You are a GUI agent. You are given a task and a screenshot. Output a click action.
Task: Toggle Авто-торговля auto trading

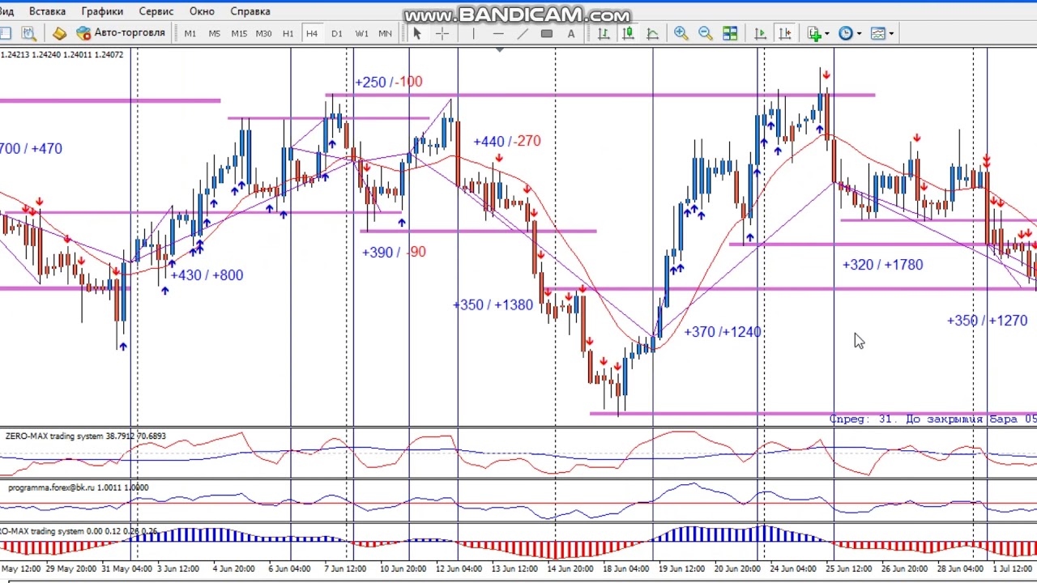(x=122, y=33)
